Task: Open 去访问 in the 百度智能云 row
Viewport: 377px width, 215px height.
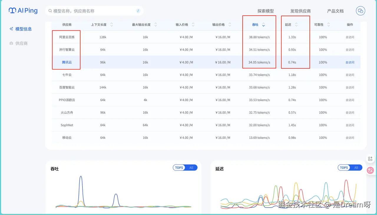Action: [350, 88]
